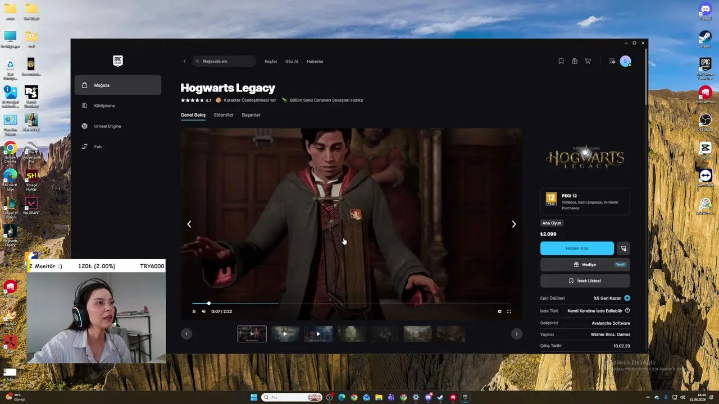Show the previous media with left arrow

click(189, 224)
